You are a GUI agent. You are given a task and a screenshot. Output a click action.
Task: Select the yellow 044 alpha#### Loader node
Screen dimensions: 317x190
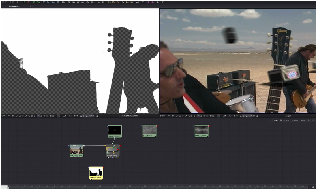pos(96,172)
